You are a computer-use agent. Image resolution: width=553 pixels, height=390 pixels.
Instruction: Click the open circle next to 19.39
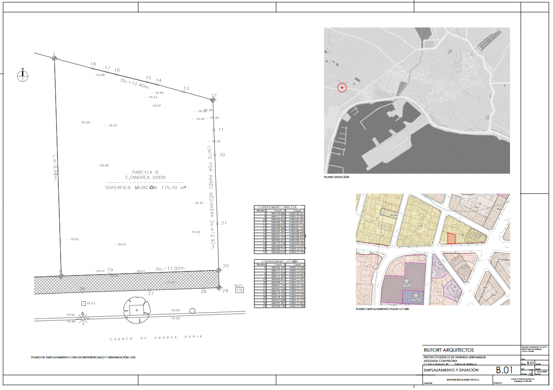[192, 311]
